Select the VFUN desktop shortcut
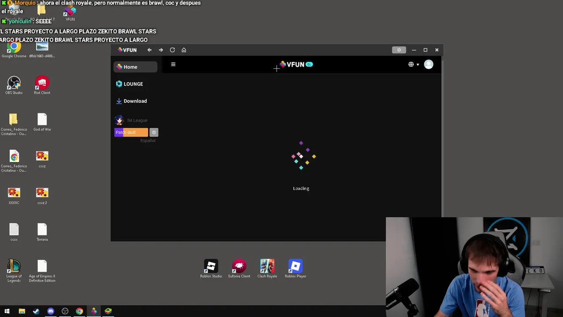563x317 pixels. (70, 14)
